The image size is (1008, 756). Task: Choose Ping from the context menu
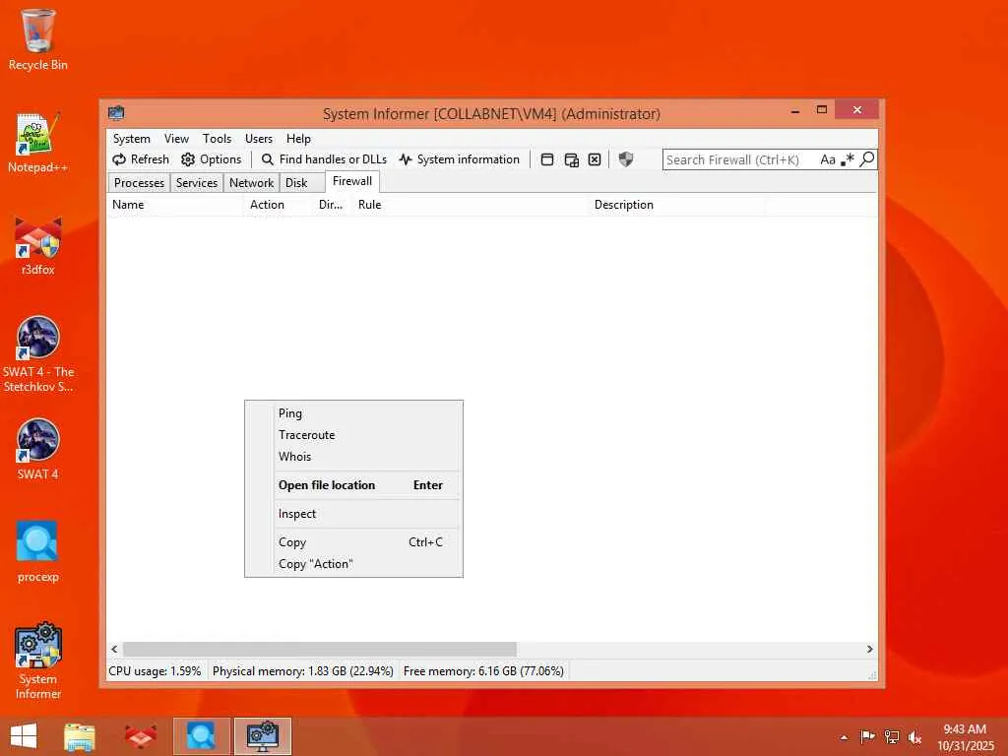coord(353,413)
